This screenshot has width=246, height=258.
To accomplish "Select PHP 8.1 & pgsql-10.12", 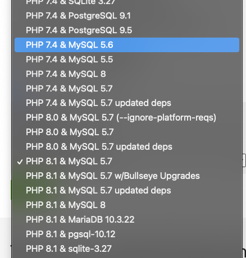I will point(127,234).
